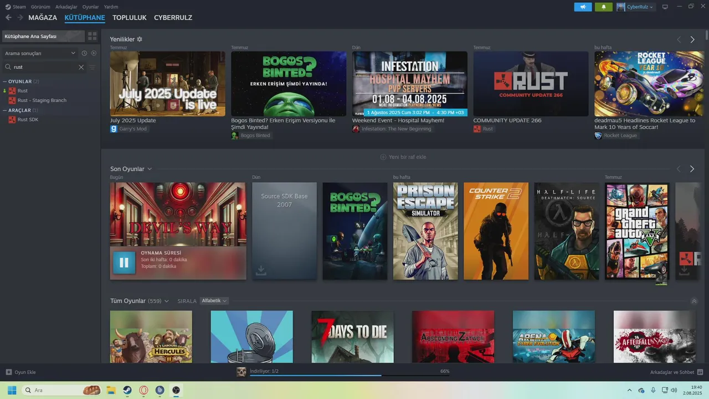Show next Son Oyunlar items
Image resolution: width=709 pixels, height=399 pixels.
click(692, 168)
